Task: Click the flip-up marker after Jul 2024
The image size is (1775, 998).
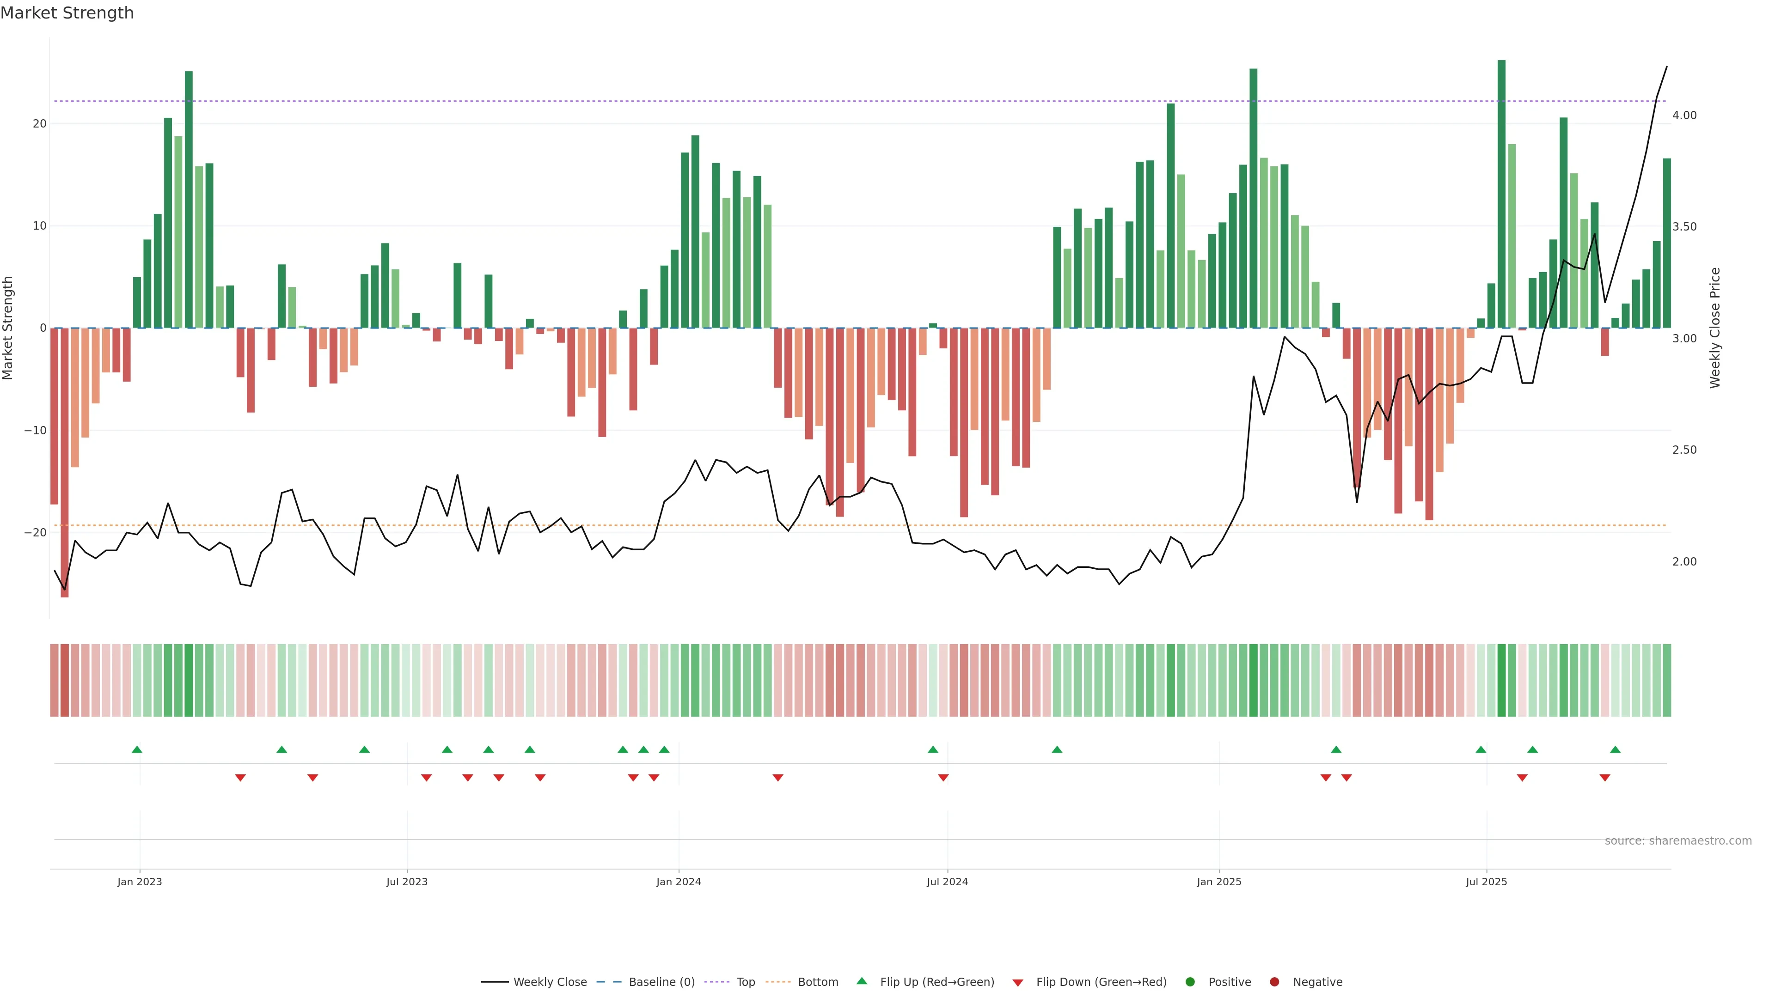Action: tap(1057, 749)
